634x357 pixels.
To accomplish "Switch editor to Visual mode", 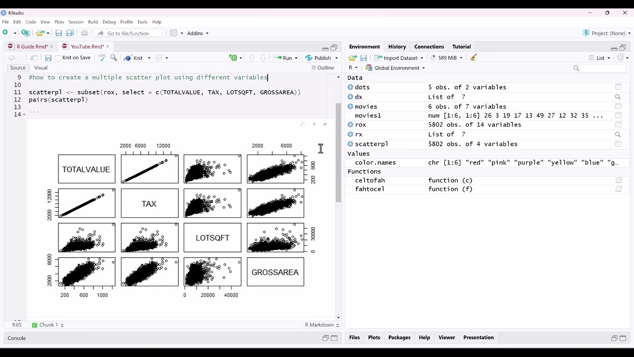I will 41,68.
